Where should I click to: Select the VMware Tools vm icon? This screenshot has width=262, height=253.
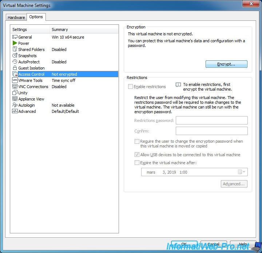pos(15,80)
